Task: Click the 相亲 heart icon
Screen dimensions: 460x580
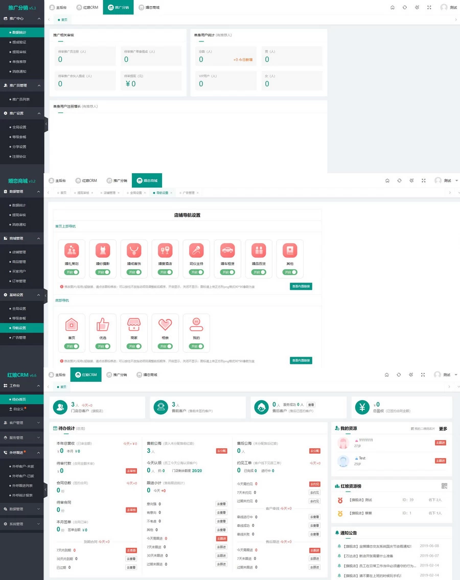Action: pos(165,324)
